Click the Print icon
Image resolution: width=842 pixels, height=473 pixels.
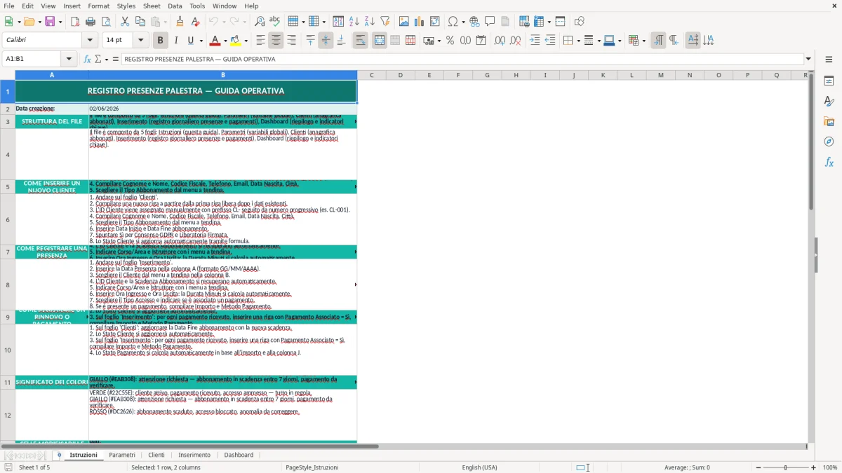91,22
